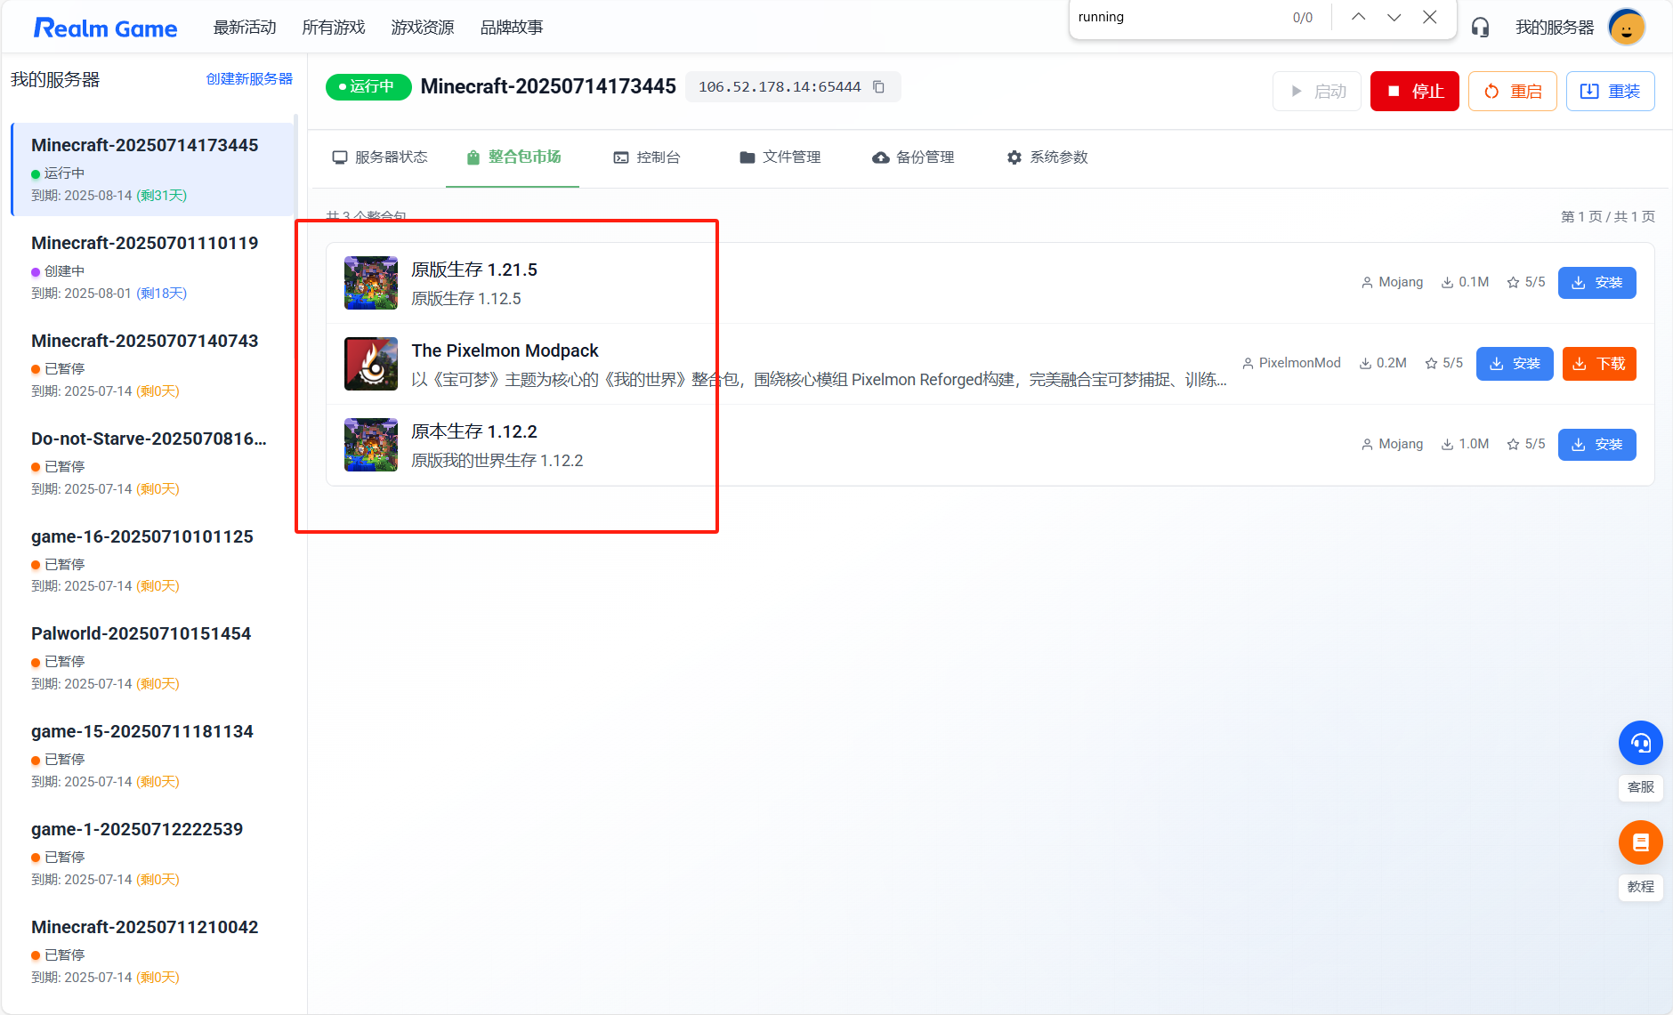Close the find bar
Image resolution: width=1673 pixels, height=1015 pixels.
click(x=1429, y=17)
